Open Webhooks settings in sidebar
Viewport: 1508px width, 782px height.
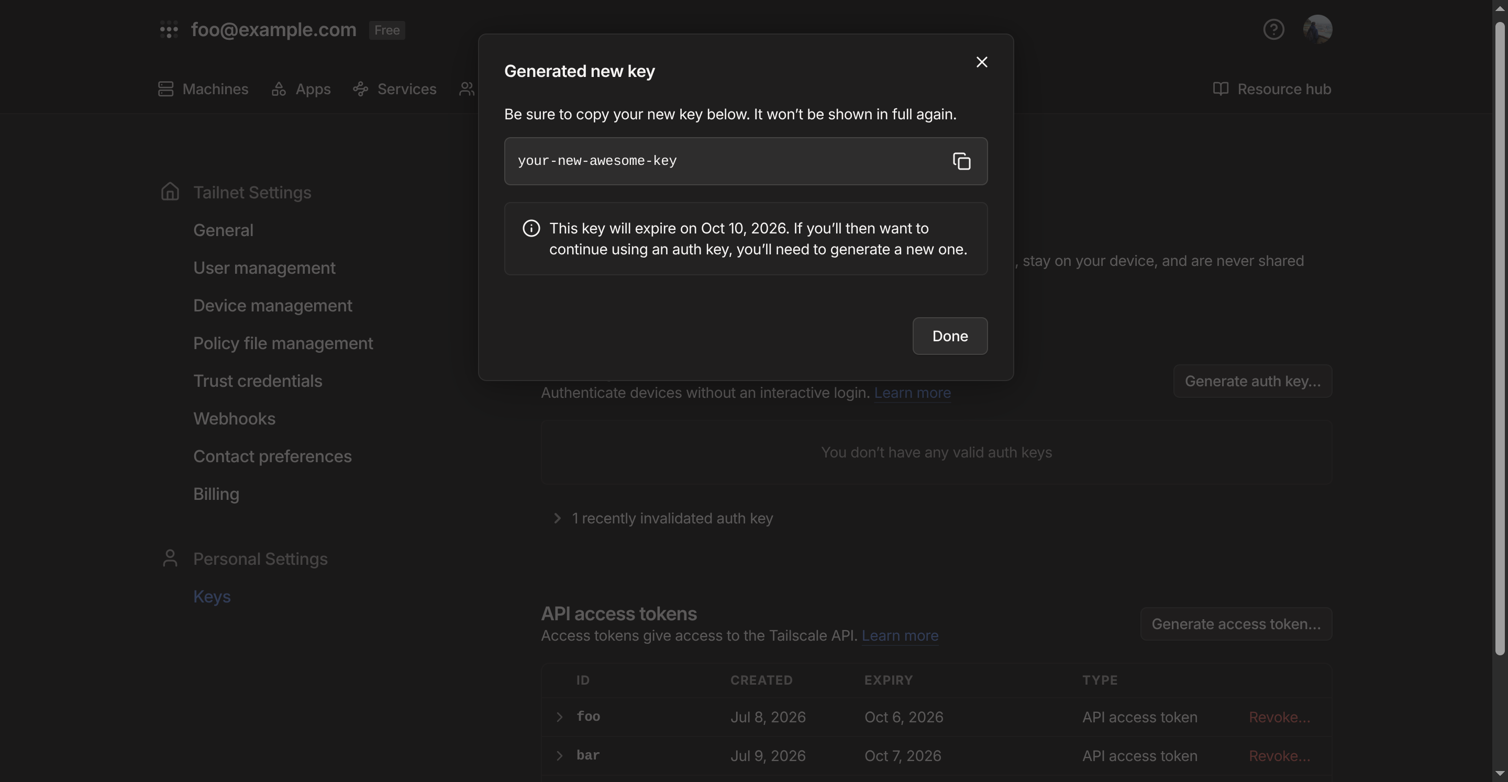point(234,419)
